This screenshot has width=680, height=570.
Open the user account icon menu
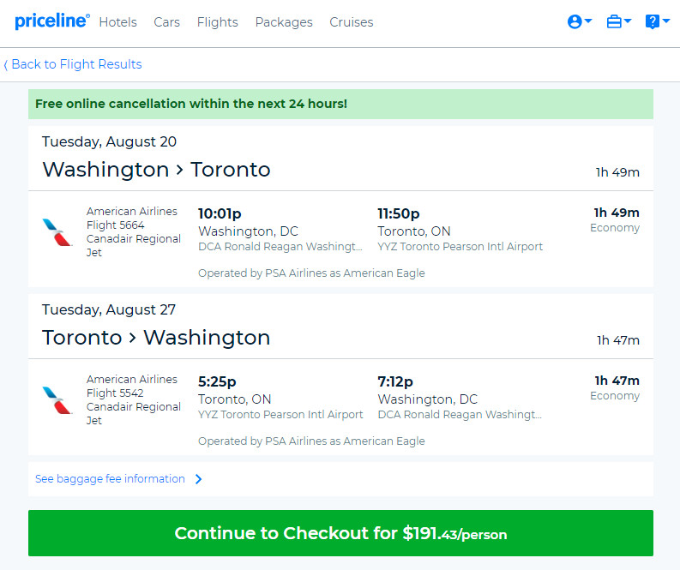pos(575,21)
